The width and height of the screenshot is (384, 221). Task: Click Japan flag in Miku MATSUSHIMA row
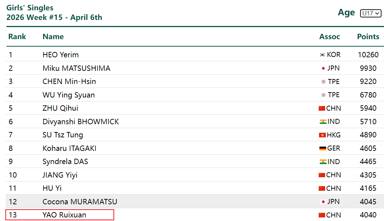323,68
